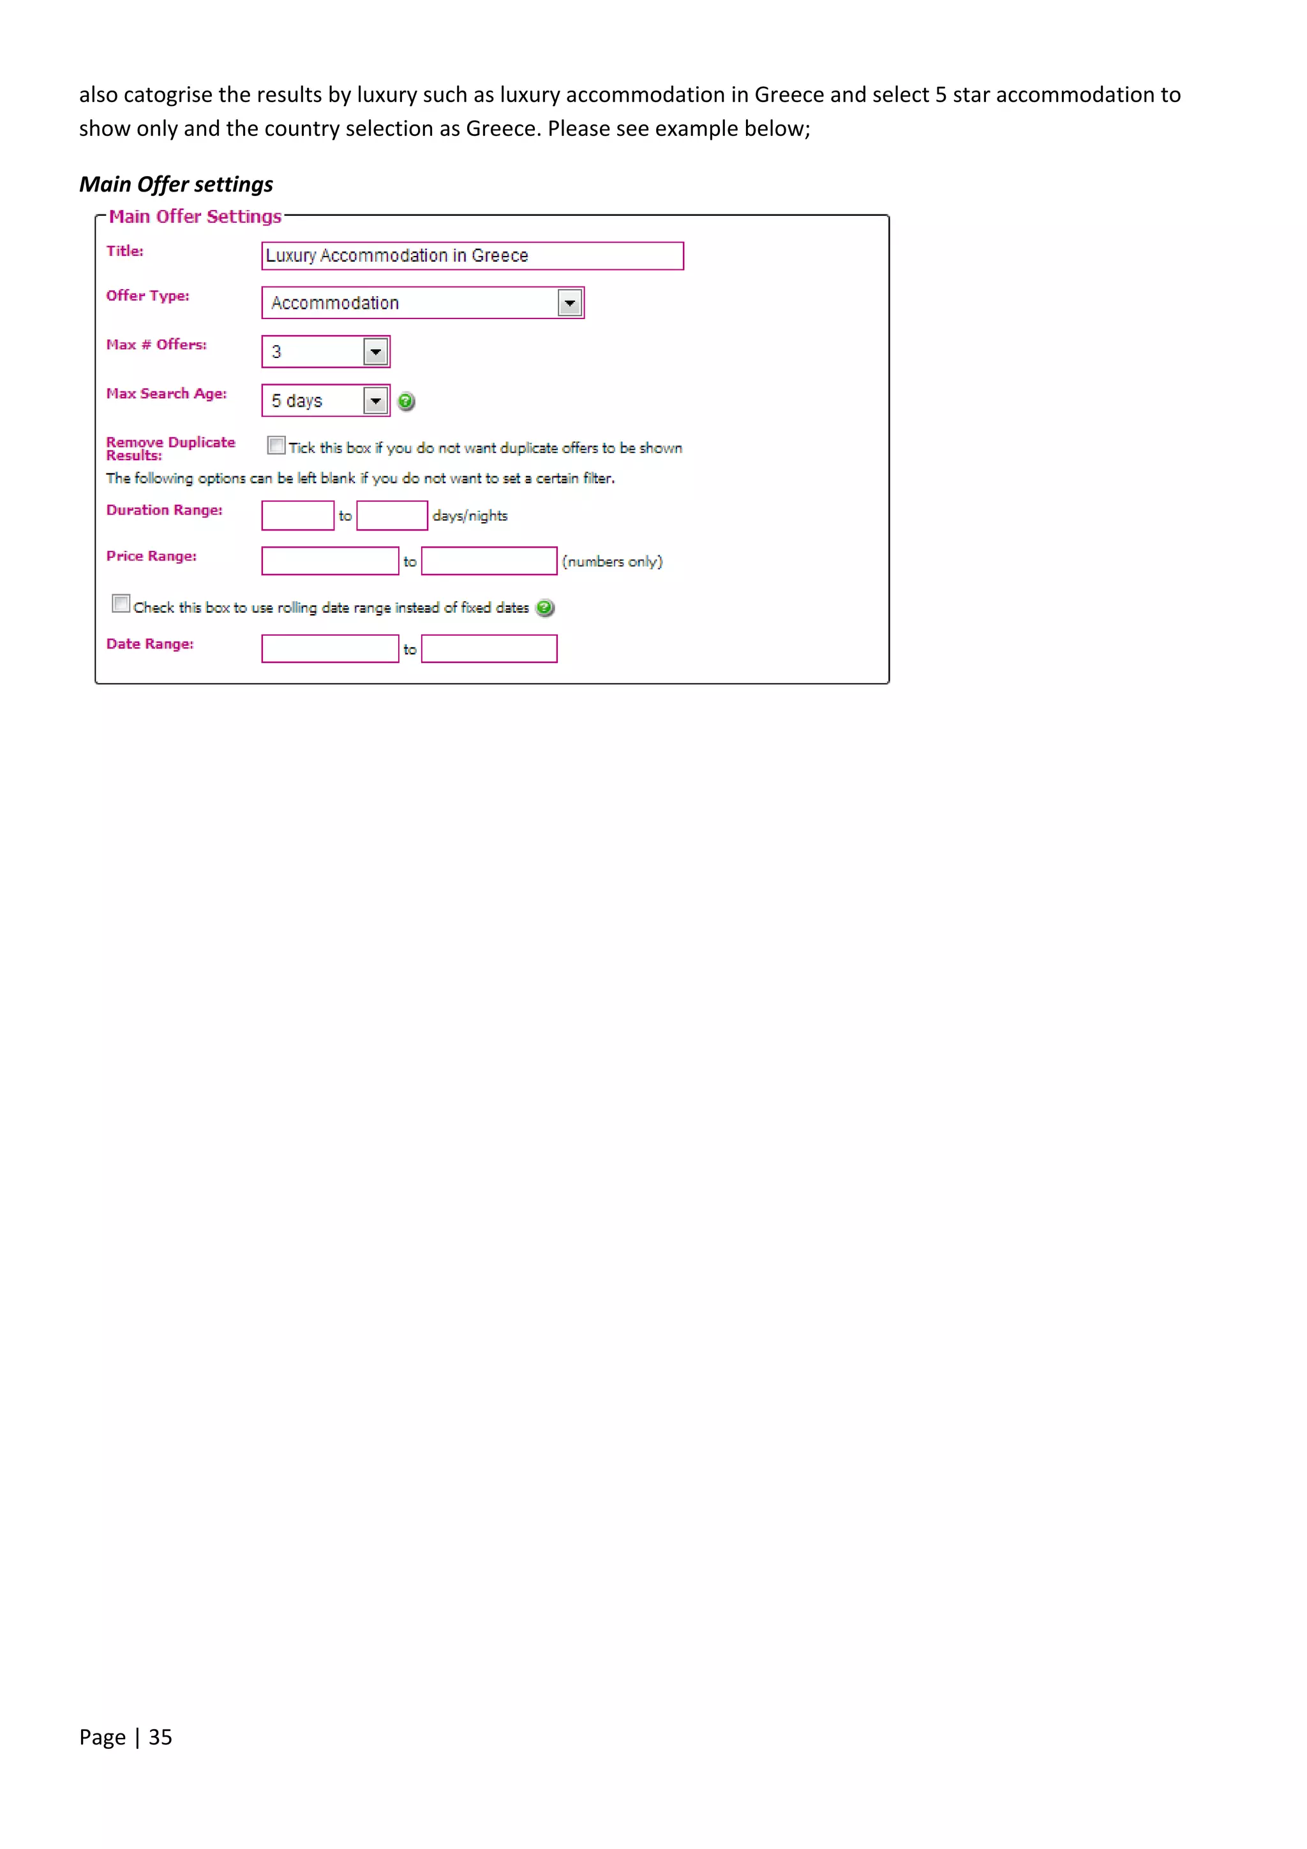Screen dimensions: 1307x1849
Task: Click the Price Range maximum field
Action: click(x=489, y=561)
